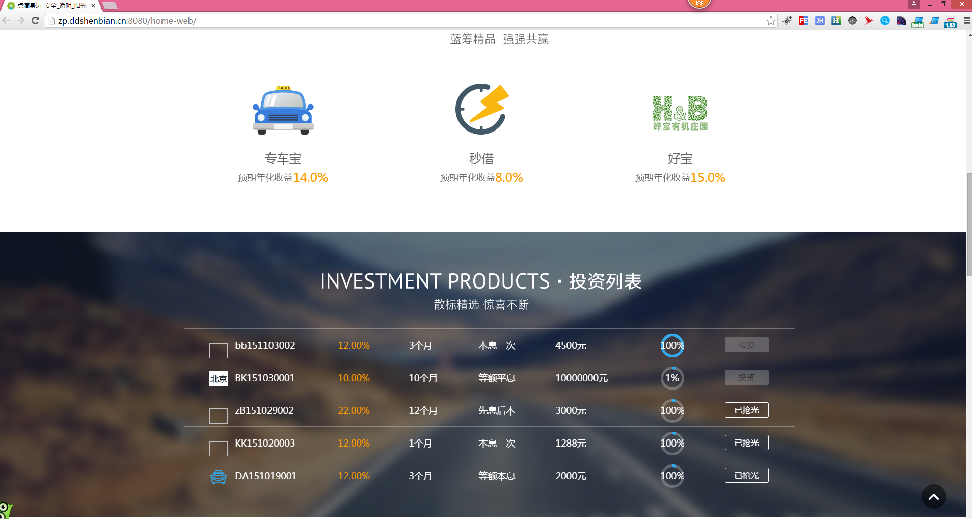This screenshot has height=519, width=972.
Task: Click the 100% progress ring for zB151029002
Action: pos(672,411)
